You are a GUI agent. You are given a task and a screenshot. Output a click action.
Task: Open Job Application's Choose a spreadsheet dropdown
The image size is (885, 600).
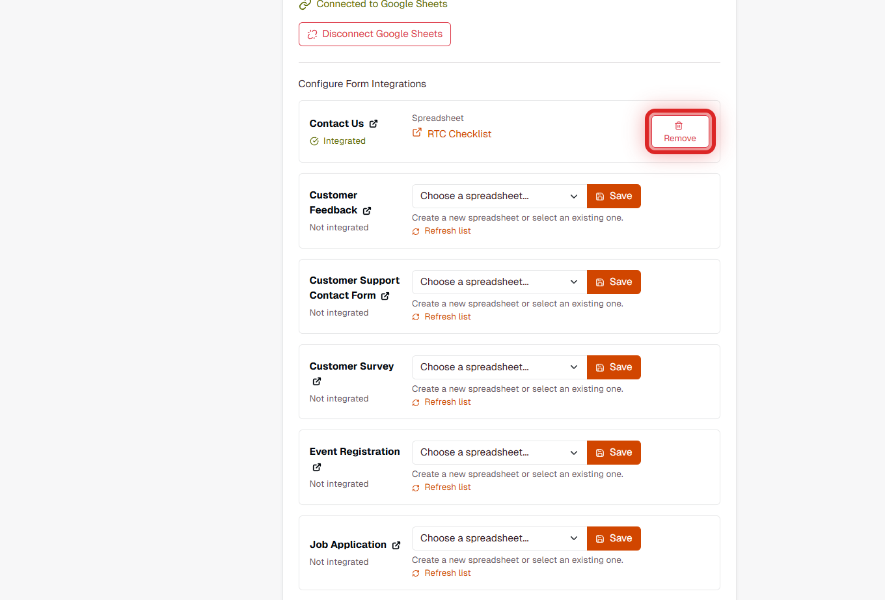[498, 538]
